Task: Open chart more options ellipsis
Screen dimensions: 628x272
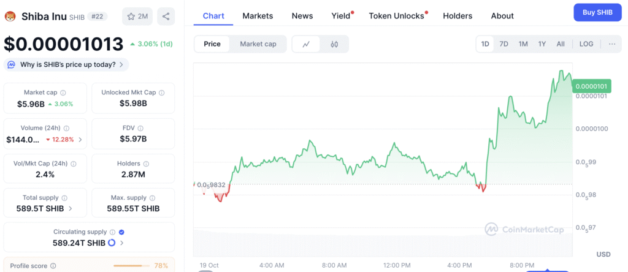Action: point(612,44)
